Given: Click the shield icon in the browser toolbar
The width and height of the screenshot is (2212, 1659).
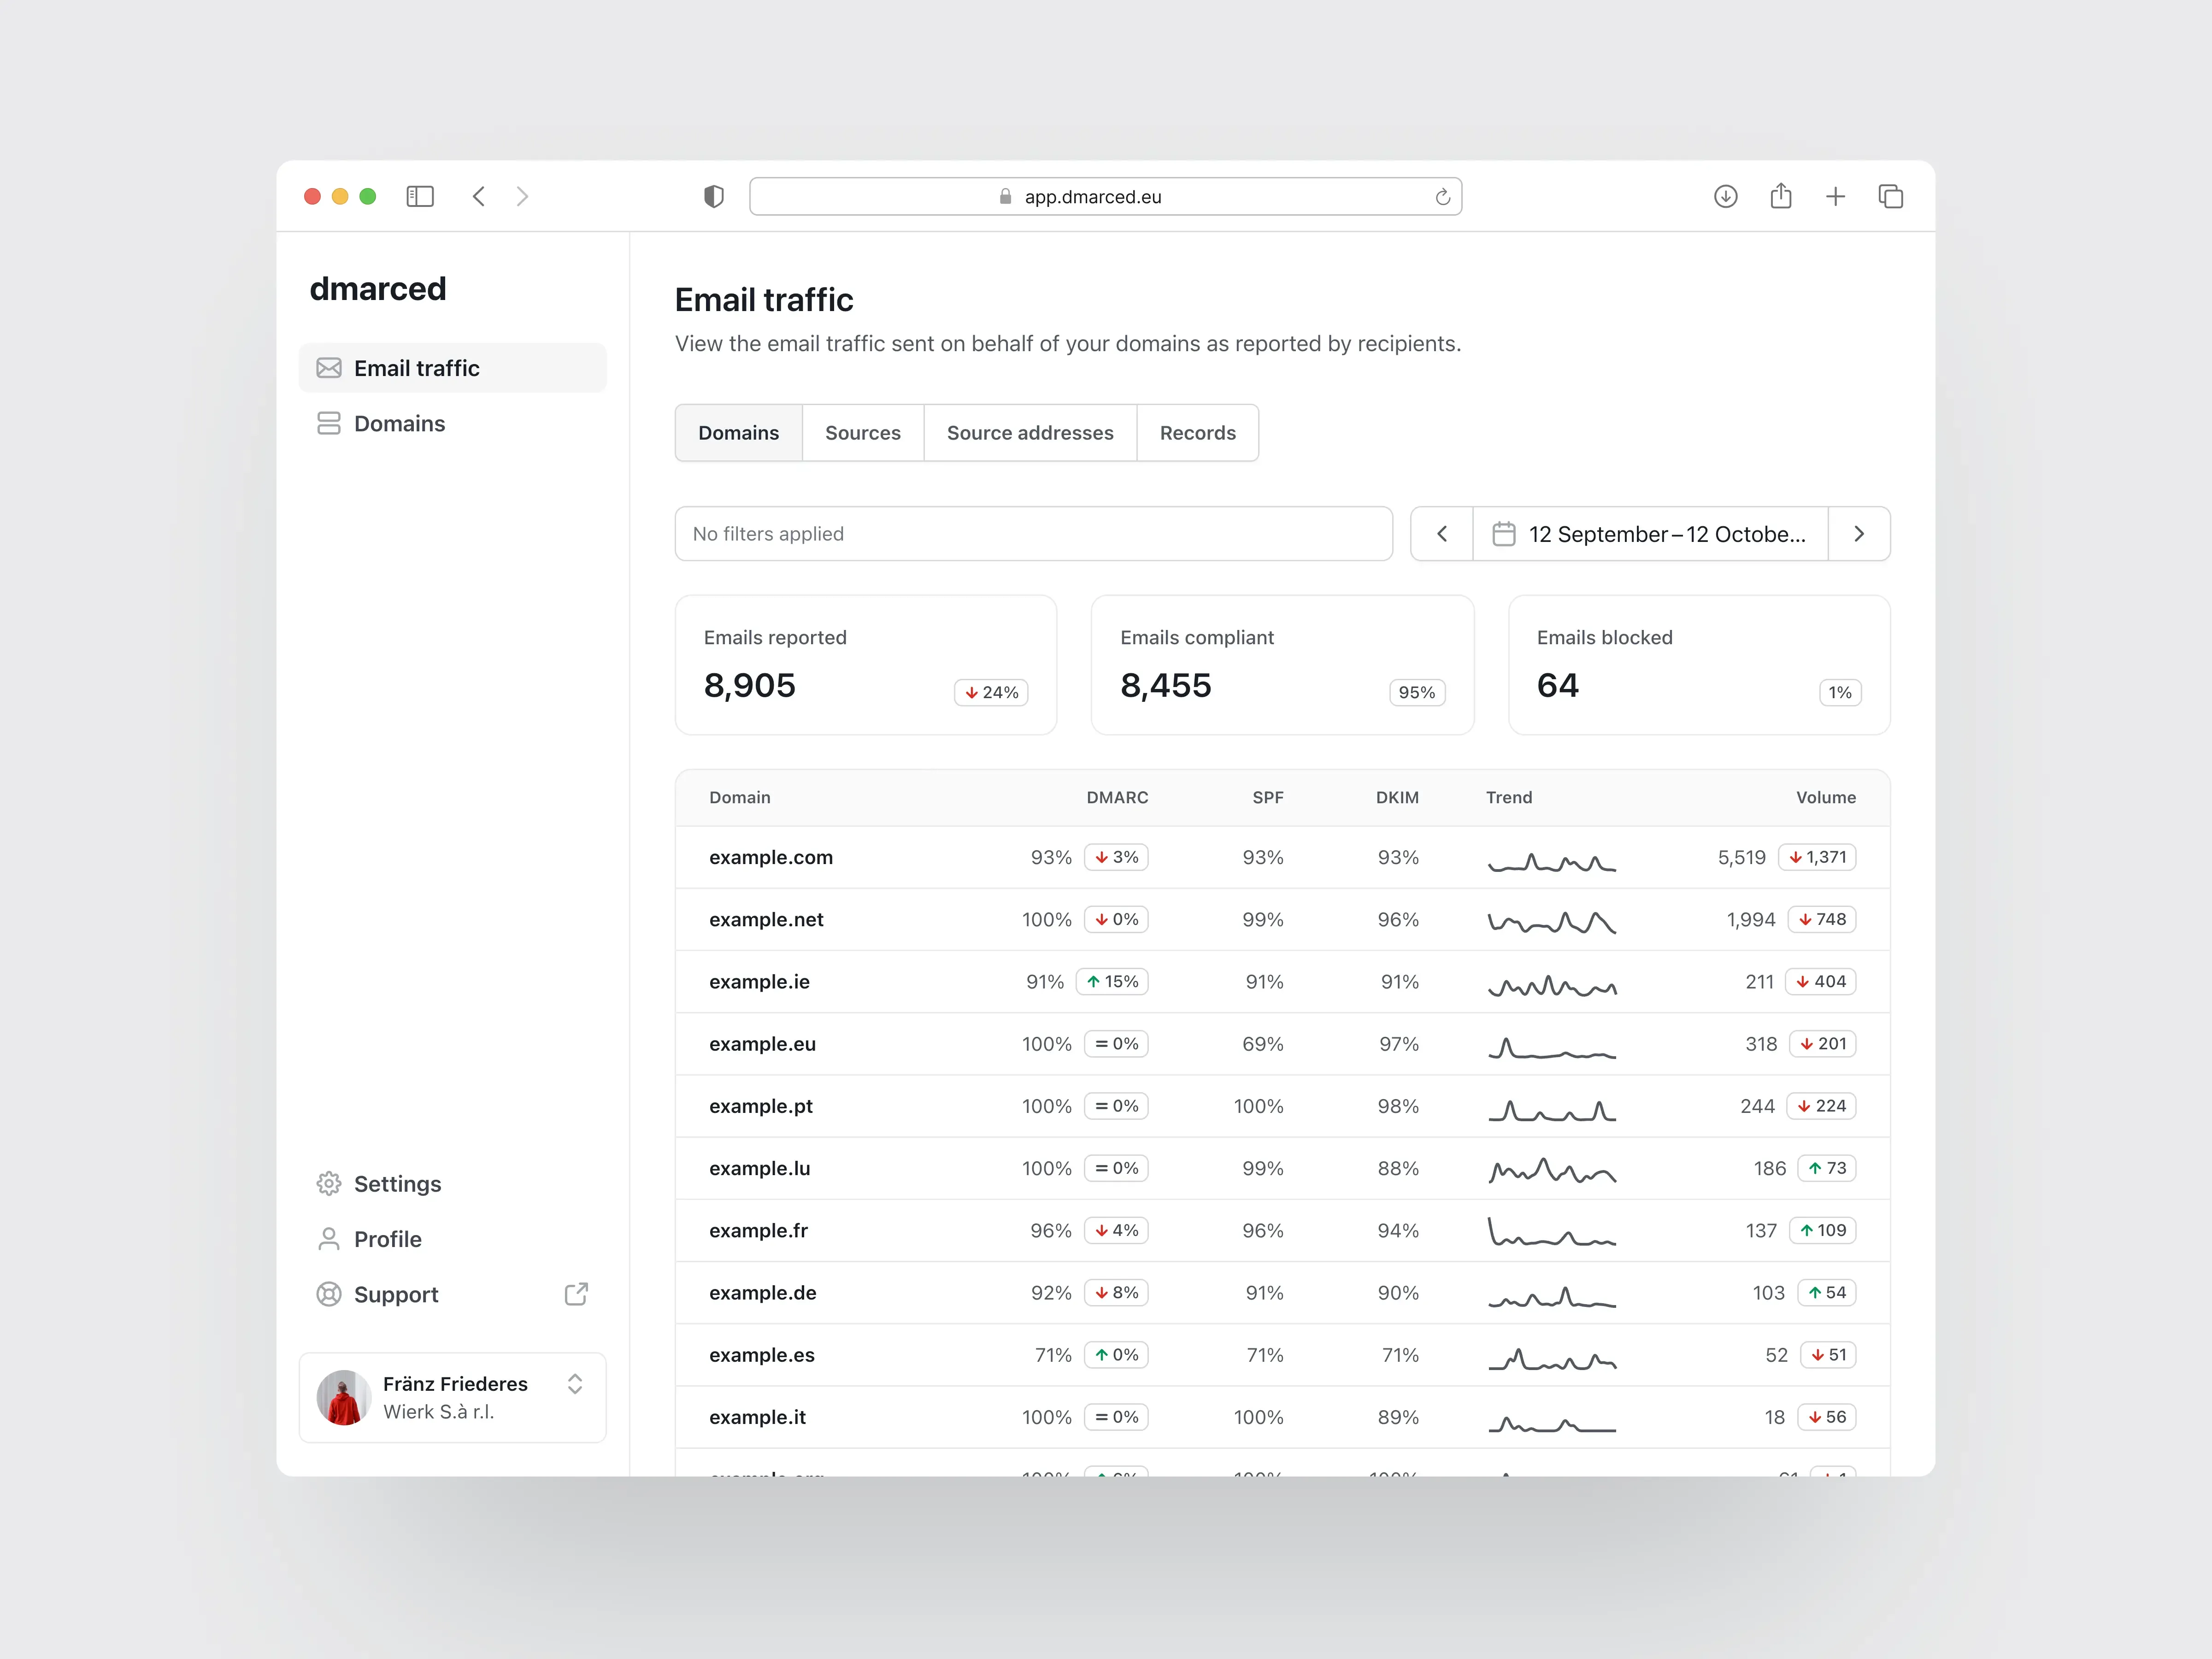Looking at the screenshot, I should [x=713, y=196].
